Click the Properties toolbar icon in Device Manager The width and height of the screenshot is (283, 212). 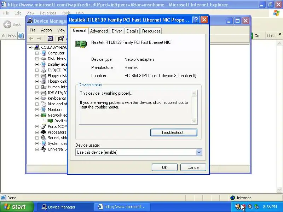[61, 39]
